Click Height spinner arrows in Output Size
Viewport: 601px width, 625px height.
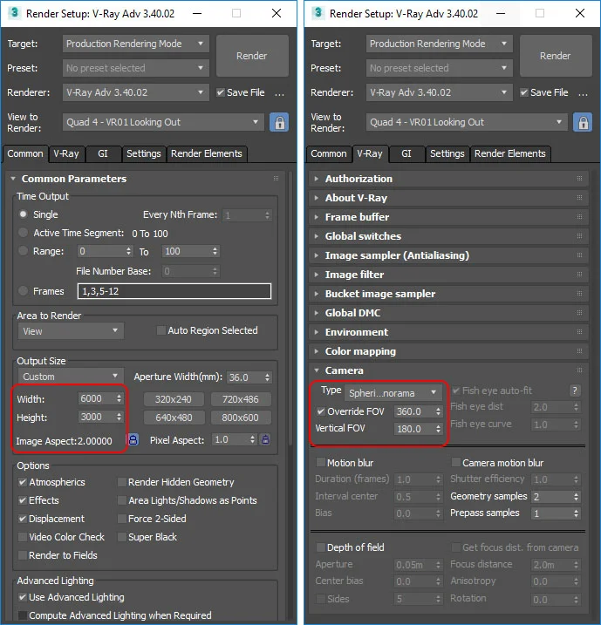[119, 417]
